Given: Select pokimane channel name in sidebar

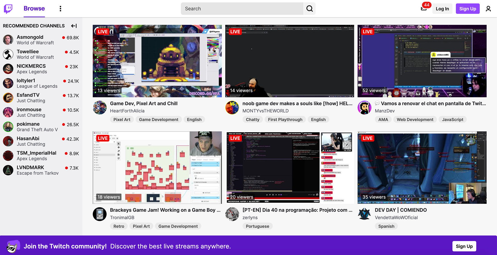Looking at the screenshot, I should point(28,124).
